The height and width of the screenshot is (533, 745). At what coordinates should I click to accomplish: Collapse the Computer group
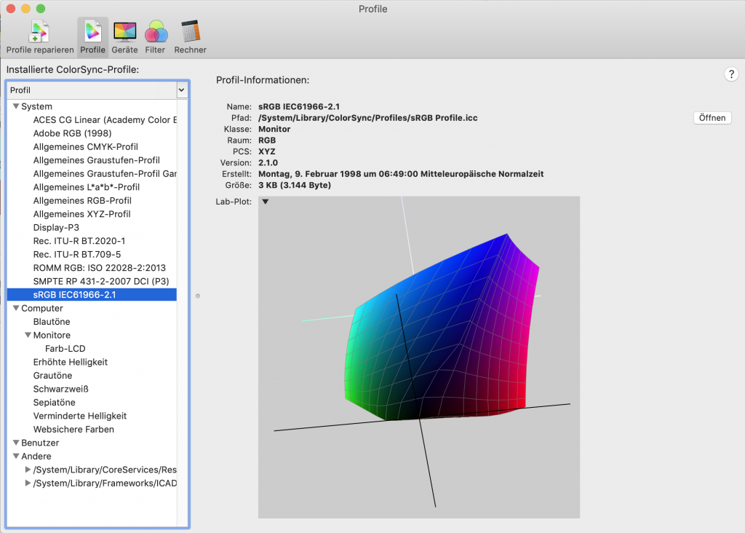tap(16, 308)
